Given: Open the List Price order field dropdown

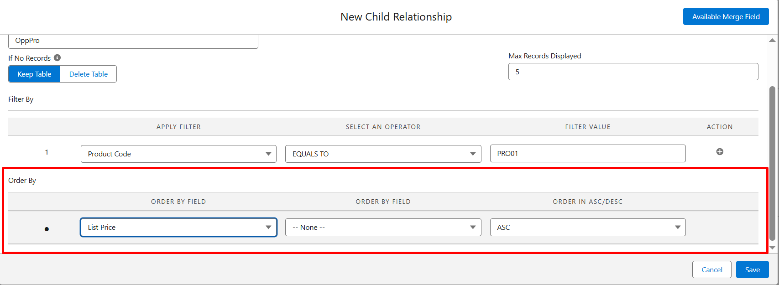Looking at the screenshot, I should tap(178, 228).
